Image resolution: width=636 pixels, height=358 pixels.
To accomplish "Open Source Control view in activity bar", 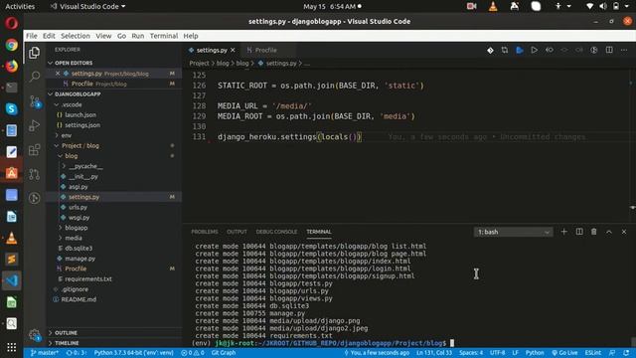I will click(x=35, y=101).
